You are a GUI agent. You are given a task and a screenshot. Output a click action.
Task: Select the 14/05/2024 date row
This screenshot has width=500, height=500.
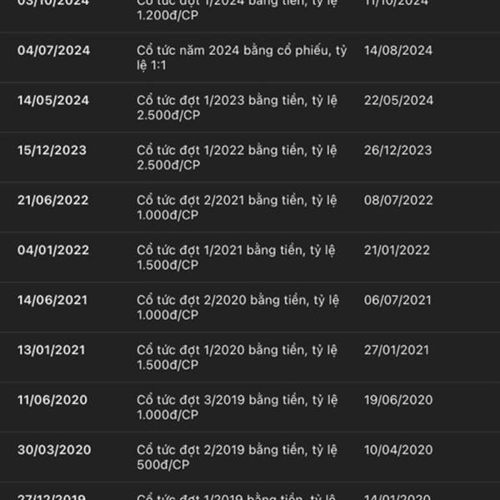point(53,100)
